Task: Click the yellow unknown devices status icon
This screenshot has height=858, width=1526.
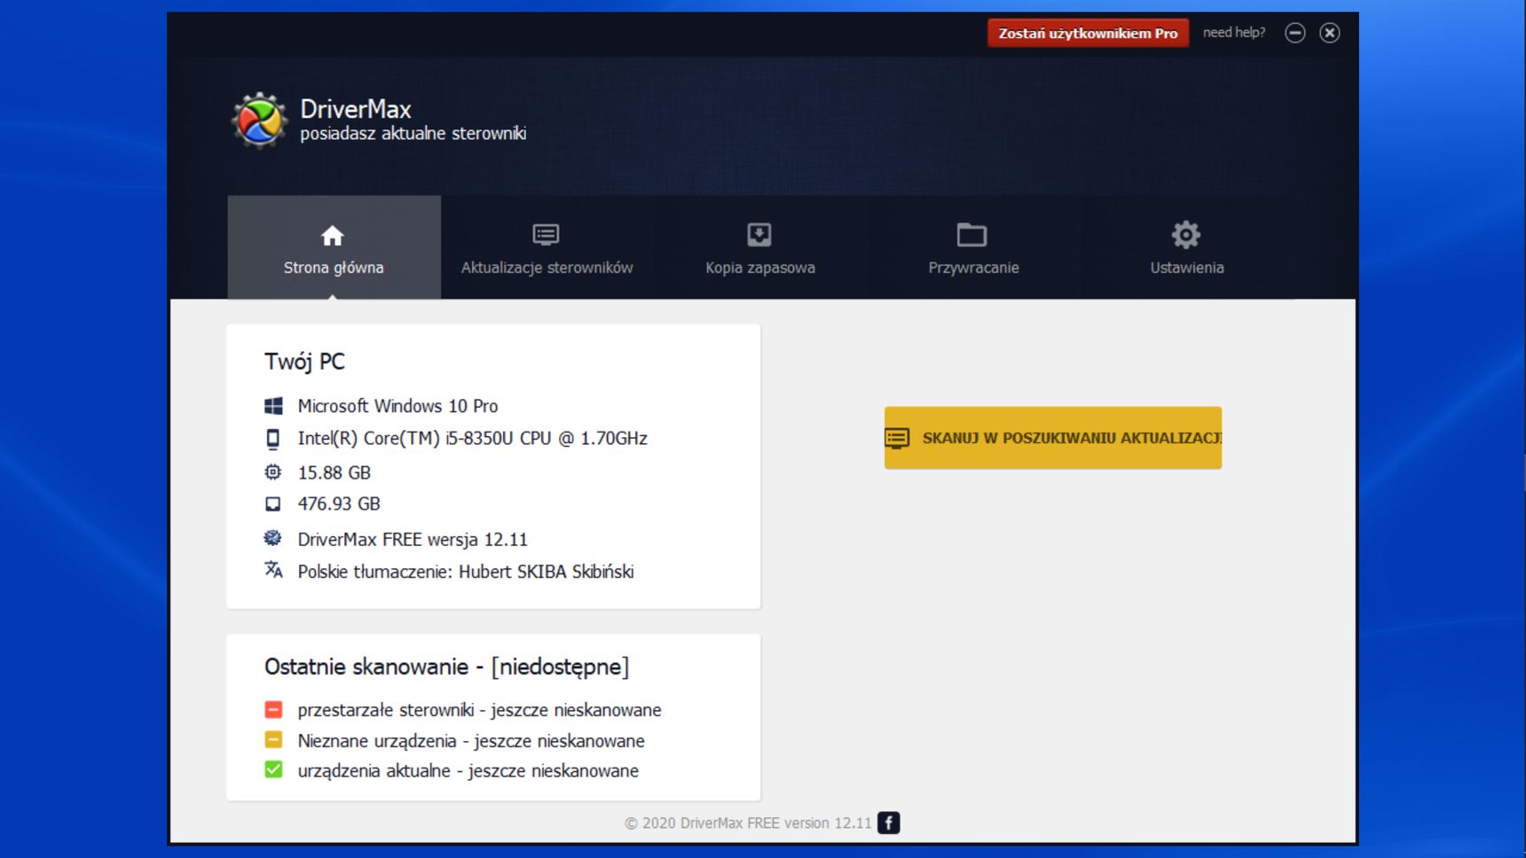Action: click(x=273, y=739)
